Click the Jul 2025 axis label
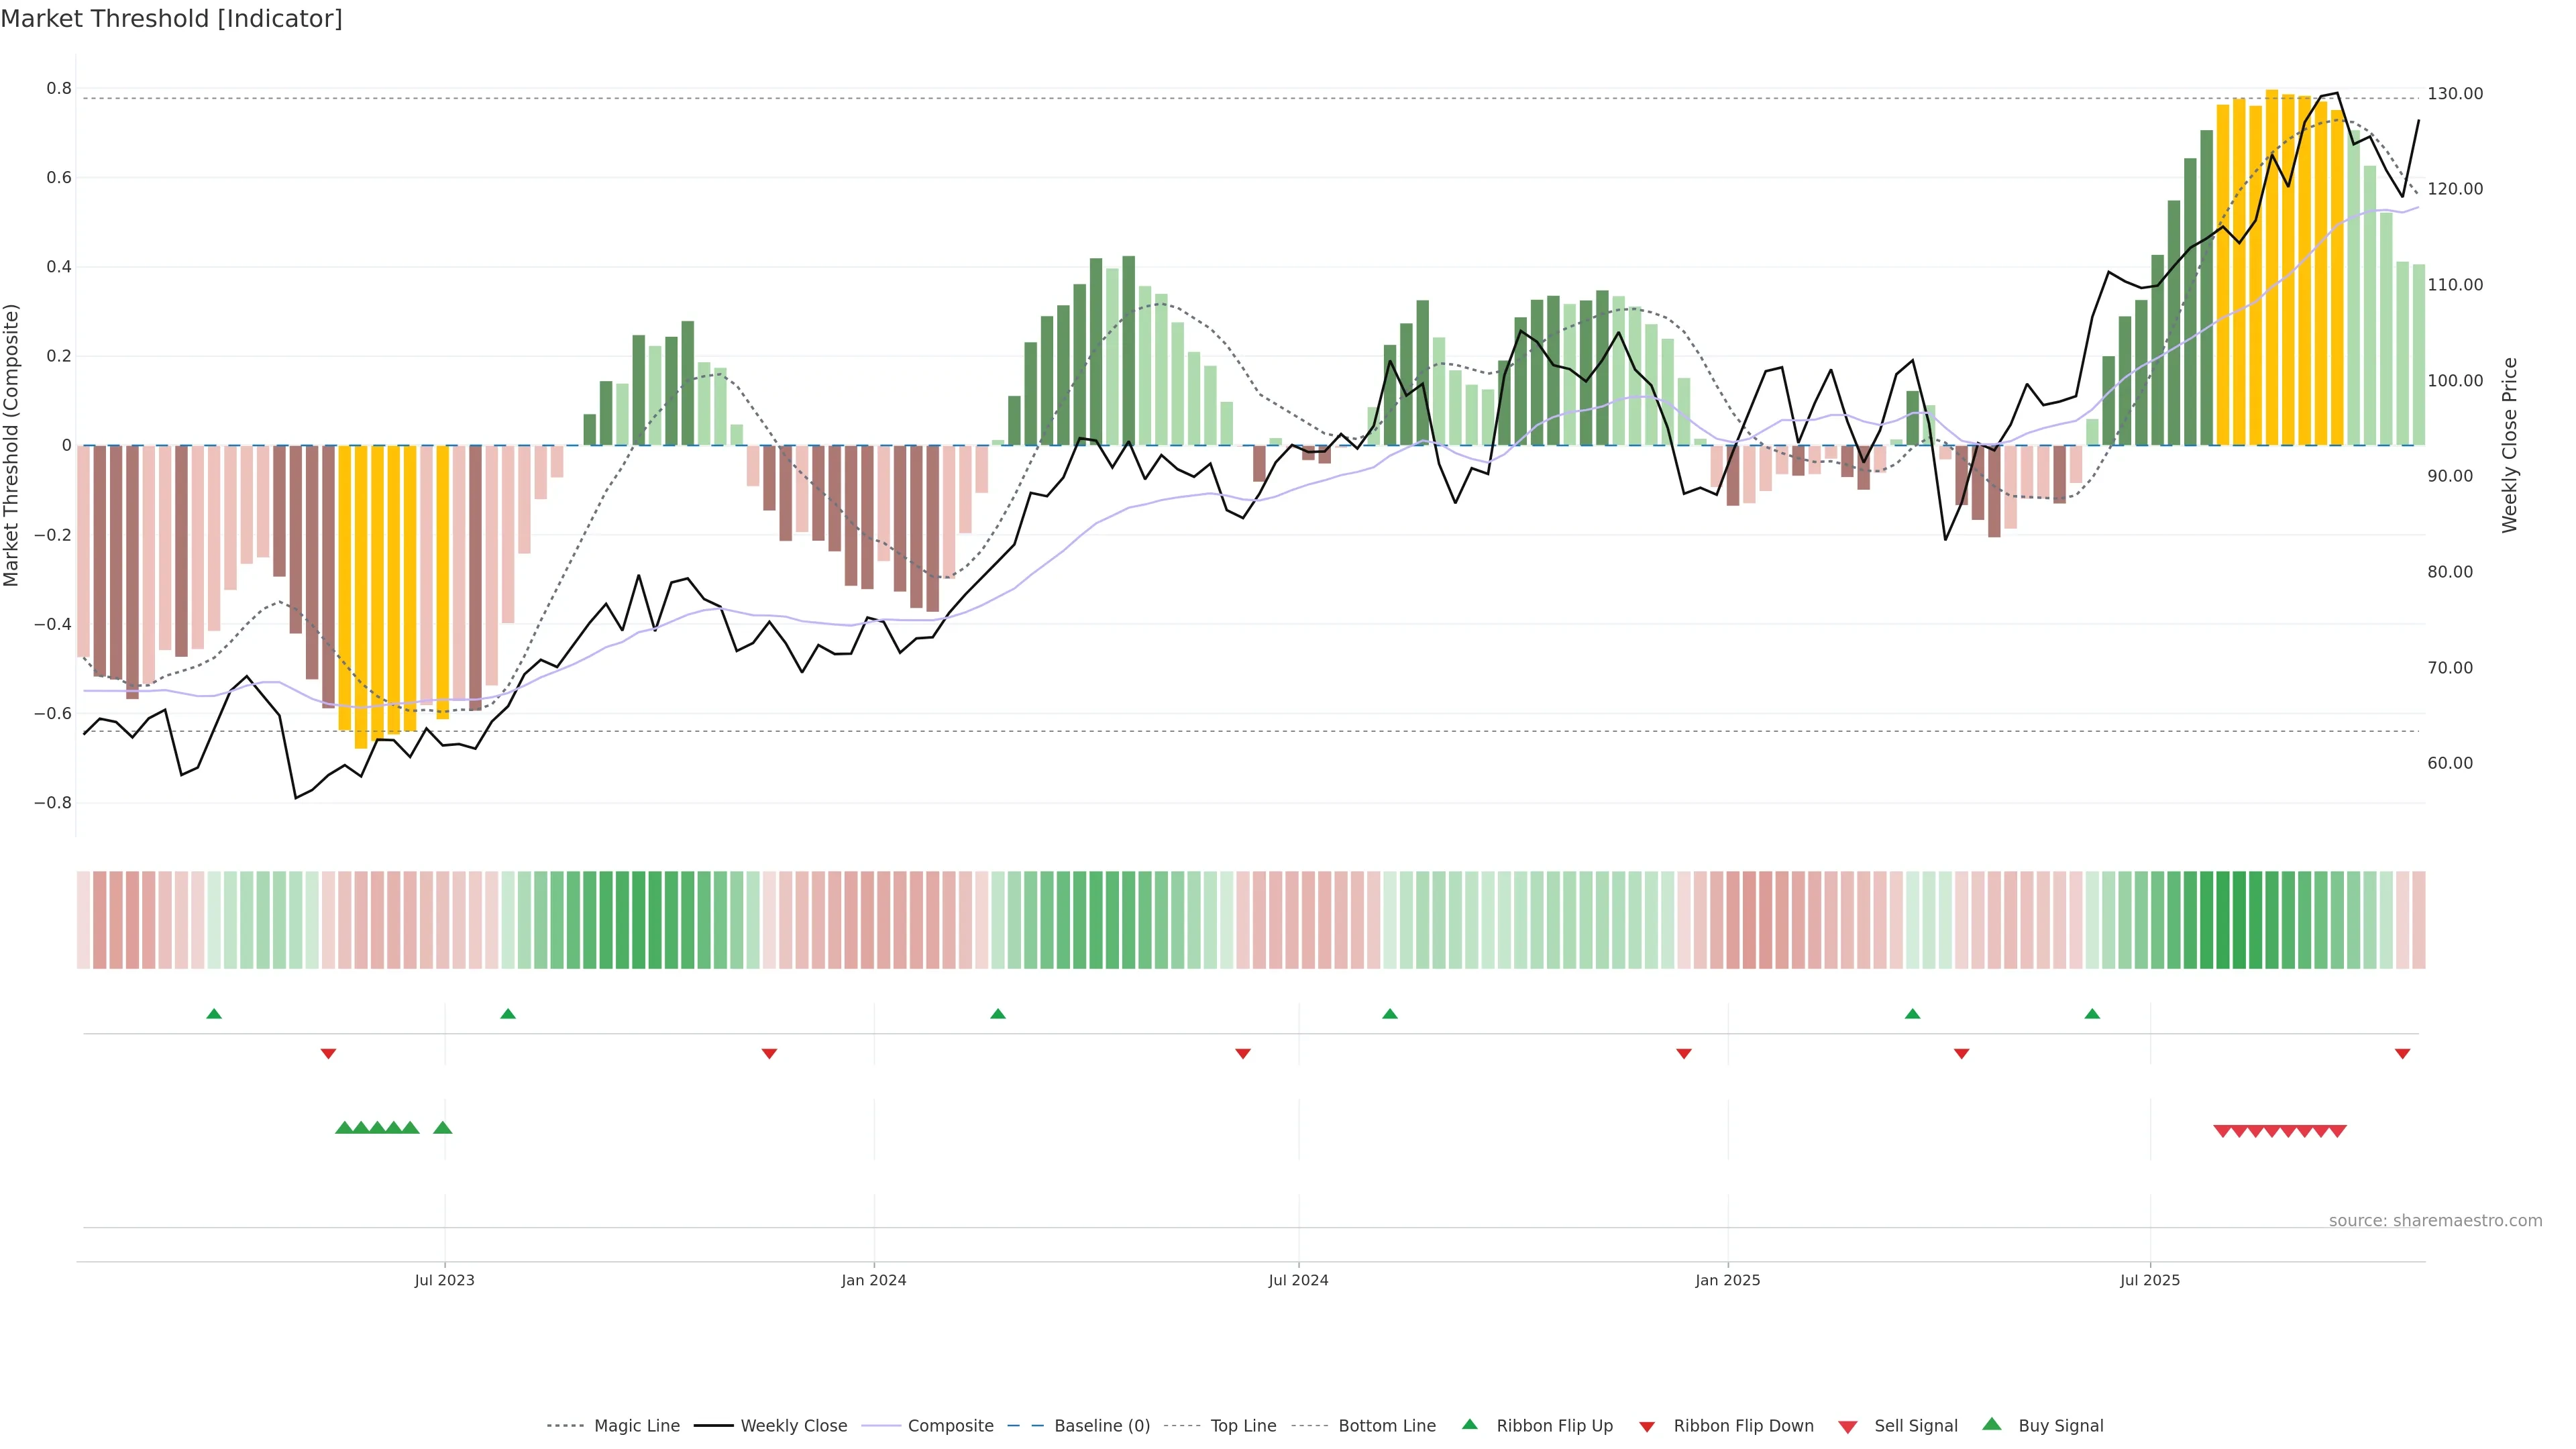2576x1449 pixels. (x=2149, y=1280)
